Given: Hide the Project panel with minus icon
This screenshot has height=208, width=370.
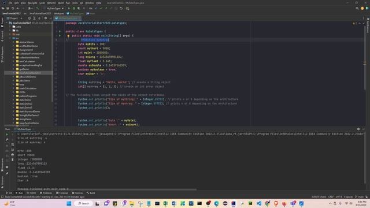Looking at the screenshot, I should [50, 18].
